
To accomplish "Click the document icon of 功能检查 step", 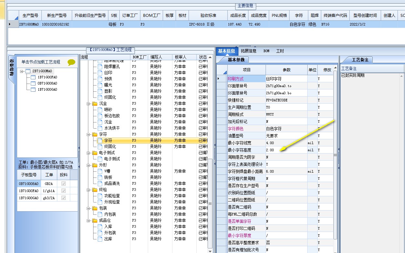I will 100,196.
